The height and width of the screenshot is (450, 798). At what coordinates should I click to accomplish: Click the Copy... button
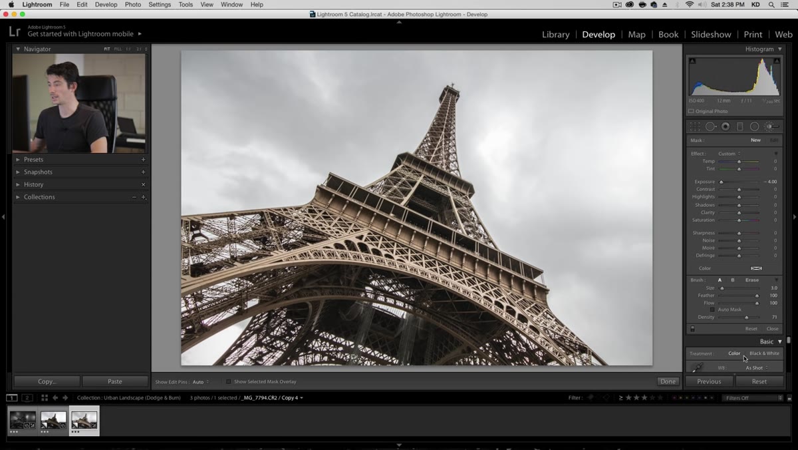click(x=47, y=381)
